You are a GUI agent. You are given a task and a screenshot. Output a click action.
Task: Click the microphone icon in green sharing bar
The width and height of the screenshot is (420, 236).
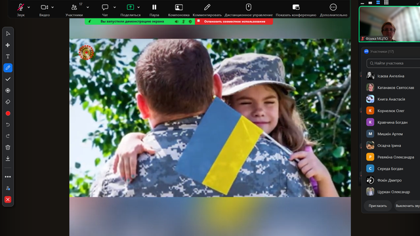pyautogui.click(x=184, y=22)
